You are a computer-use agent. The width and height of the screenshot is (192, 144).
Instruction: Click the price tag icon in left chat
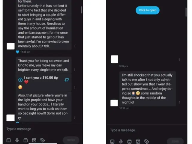[x=43, y=140]
